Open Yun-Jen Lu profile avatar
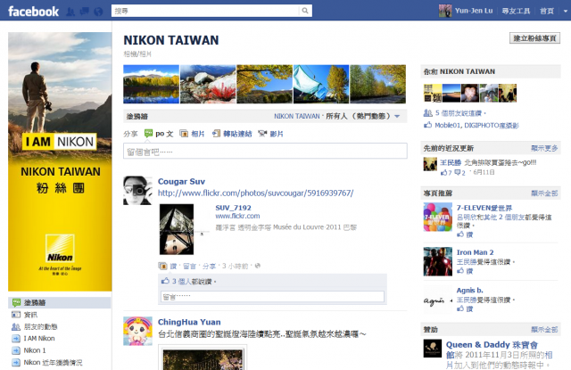 445,11
